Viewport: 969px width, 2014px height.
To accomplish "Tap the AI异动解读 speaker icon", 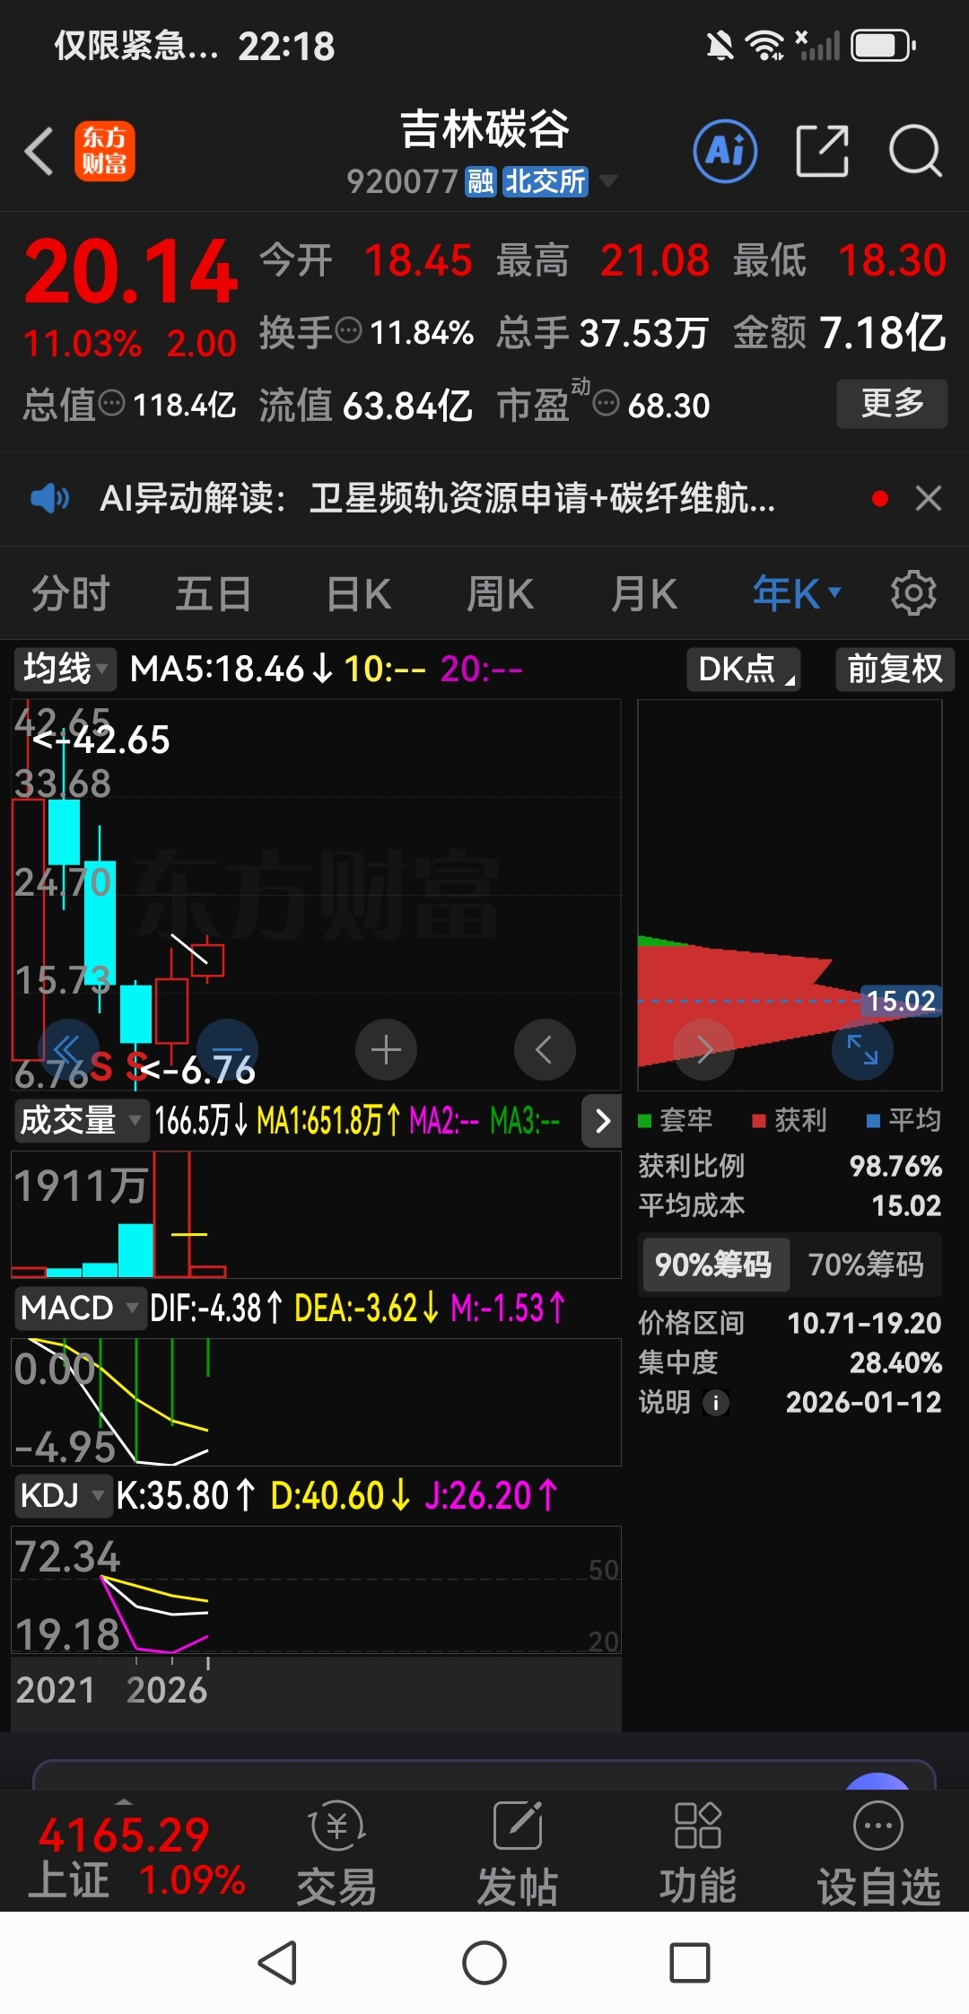I will click(49, 498).
